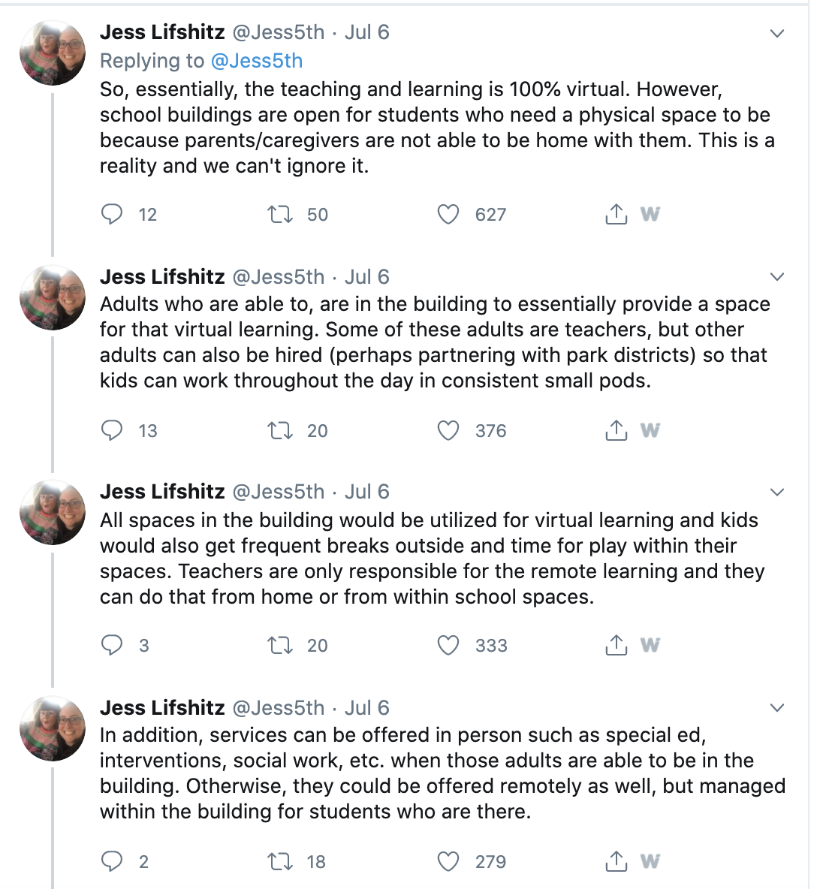Image resolution: width=814 pixels, height=889 pixels.
Task: Like the tweet with 376 likes
Action: click(448, 430)
